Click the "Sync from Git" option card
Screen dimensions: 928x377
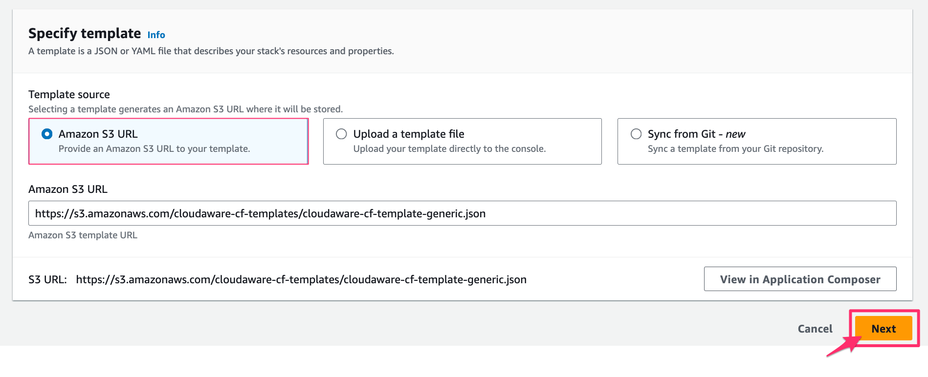click(x=757, y=141)
